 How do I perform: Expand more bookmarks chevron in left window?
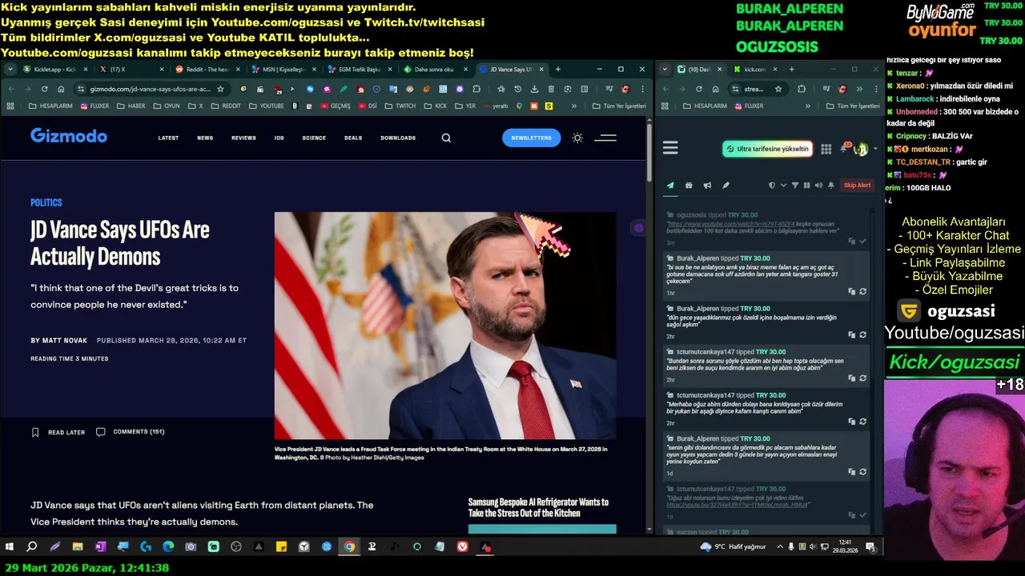[x=573, y=106]
